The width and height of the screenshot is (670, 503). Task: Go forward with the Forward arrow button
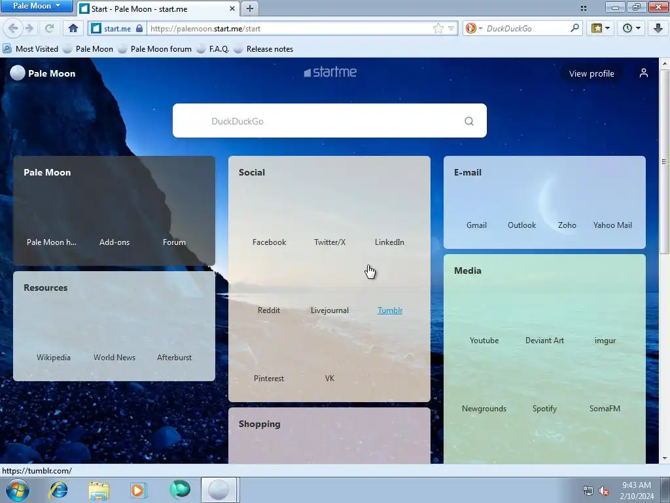[29, 29]
